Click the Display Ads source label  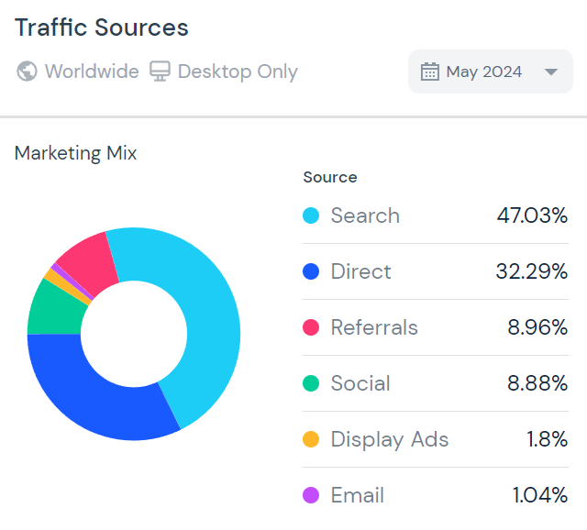pyautogui.click(x=390, y=440)
